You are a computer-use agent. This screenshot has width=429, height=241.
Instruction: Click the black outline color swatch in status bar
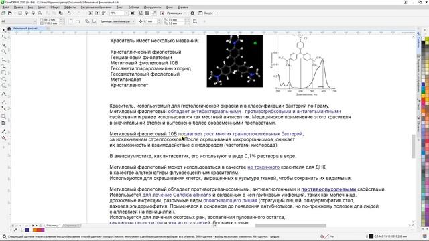371,236
